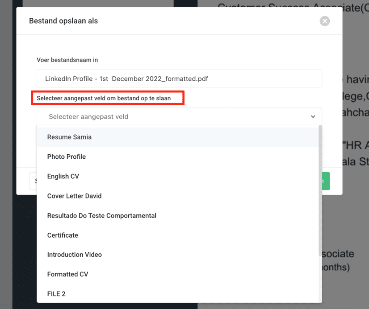The image size is (369, 309).
Task: Choose the 'Photo Profile' option
Action: coord(67,157)
